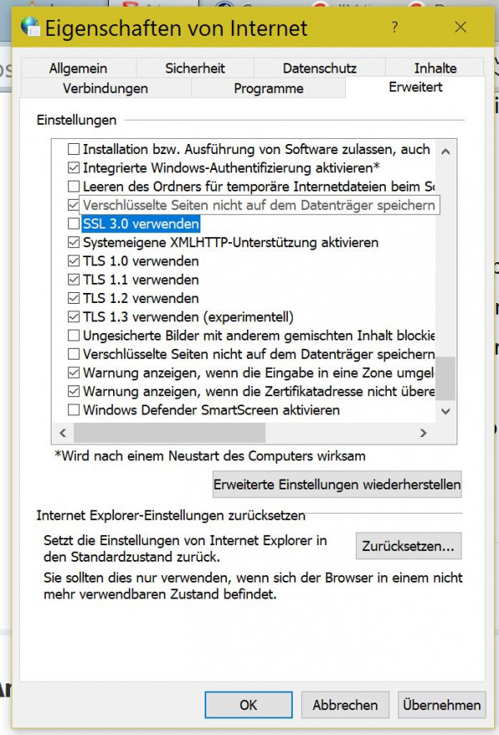Viewport: 499px width, 735px height.
Task: Switch to the Allgemein tab
Action: pos(78,68)
